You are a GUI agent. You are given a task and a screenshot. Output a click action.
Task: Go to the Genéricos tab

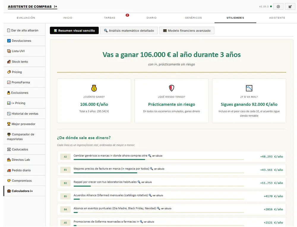193,18
